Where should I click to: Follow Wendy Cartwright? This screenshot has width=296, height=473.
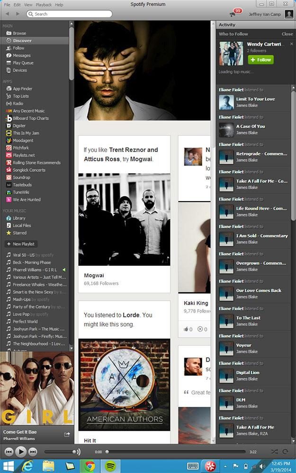pyautogui.click(x=260, y=60)
